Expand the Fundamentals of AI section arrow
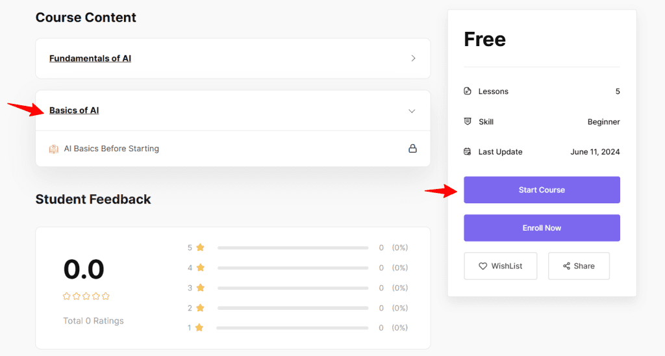Image resolution: width=665 pixels, height=356 pixels. click(413, 58)
